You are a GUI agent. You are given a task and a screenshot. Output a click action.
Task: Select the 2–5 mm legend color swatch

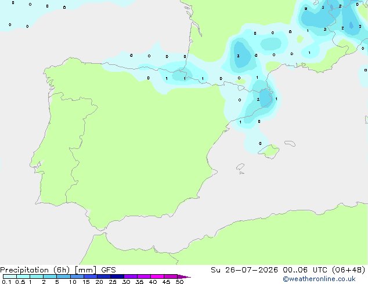point(50,276)
